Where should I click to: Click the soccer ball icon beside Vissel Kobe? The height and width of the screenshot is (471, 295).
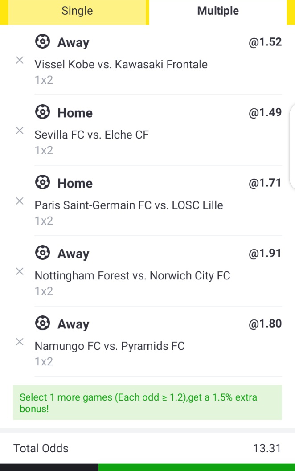(42, 42)
